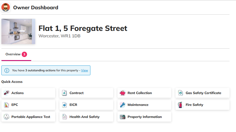This screenshot has width=236, height=132.
Task: Open the Maintenance quick access button
Action: coord(144,105)
